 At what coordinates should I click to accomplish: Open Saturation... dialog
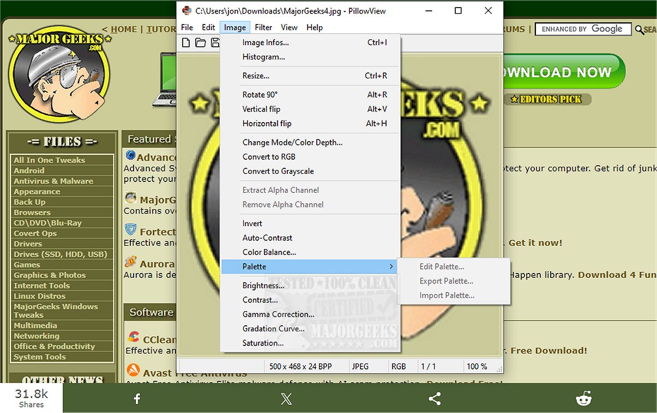click(310, 343)
